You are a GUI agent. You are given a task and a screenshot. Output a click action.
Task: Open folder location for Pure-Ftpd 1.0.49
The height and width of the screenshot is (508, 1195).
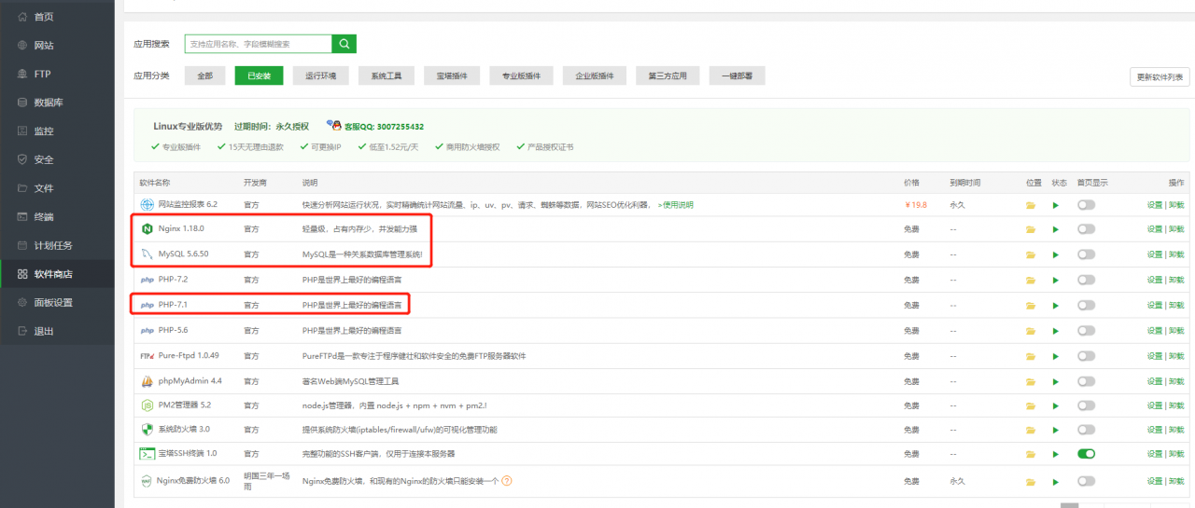click(1032, 356)
